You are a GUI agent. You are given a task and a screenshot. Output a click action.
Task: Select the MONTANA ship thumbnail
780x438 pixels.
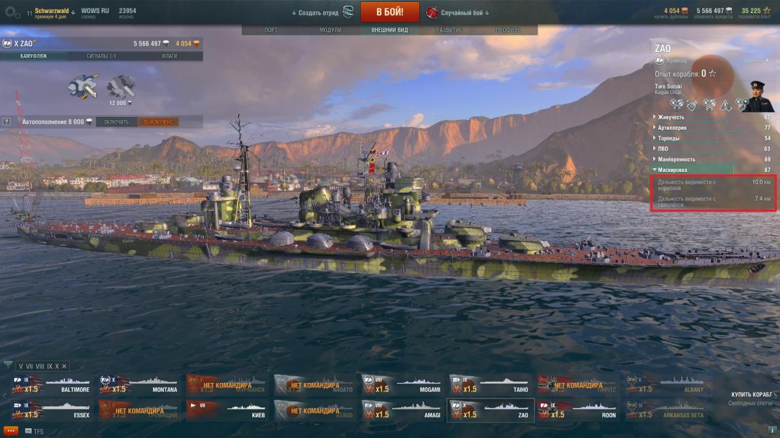coord(139,384)
